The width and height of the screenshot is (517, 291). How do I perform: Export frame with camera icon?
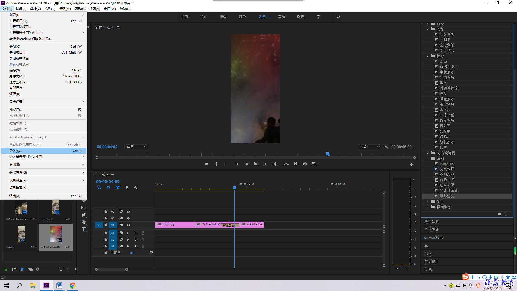305,164
